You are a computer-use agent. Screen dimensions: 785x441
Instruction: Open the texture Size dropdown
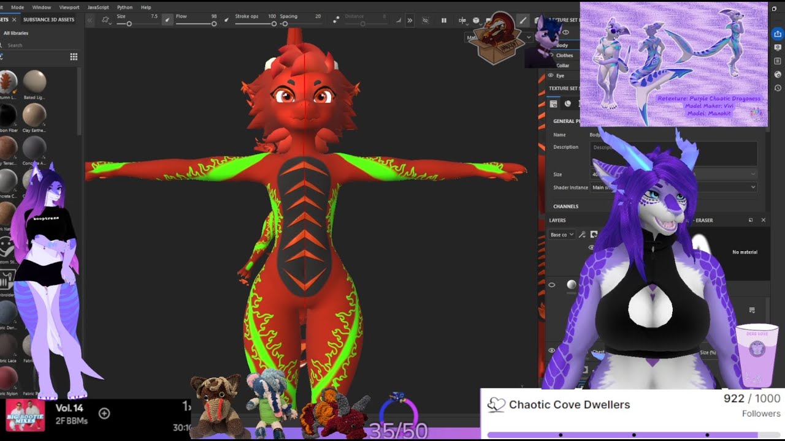673,175
